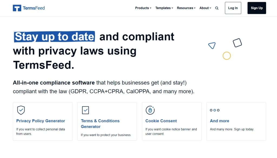Image resolution: width=277 pixels, height=158 pixels.
Task: Click the Cookie Consent lock icon
Action: point(150,110)
